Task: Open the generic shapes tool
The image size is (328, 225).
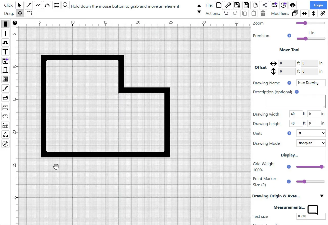Action: pyautogui.click(x=5, y=134)
